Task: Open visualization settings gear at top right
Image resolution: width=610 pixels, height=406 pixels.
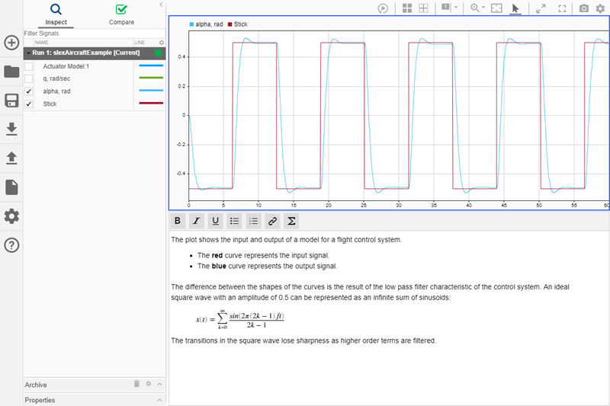Action: [x=600, y=8]
